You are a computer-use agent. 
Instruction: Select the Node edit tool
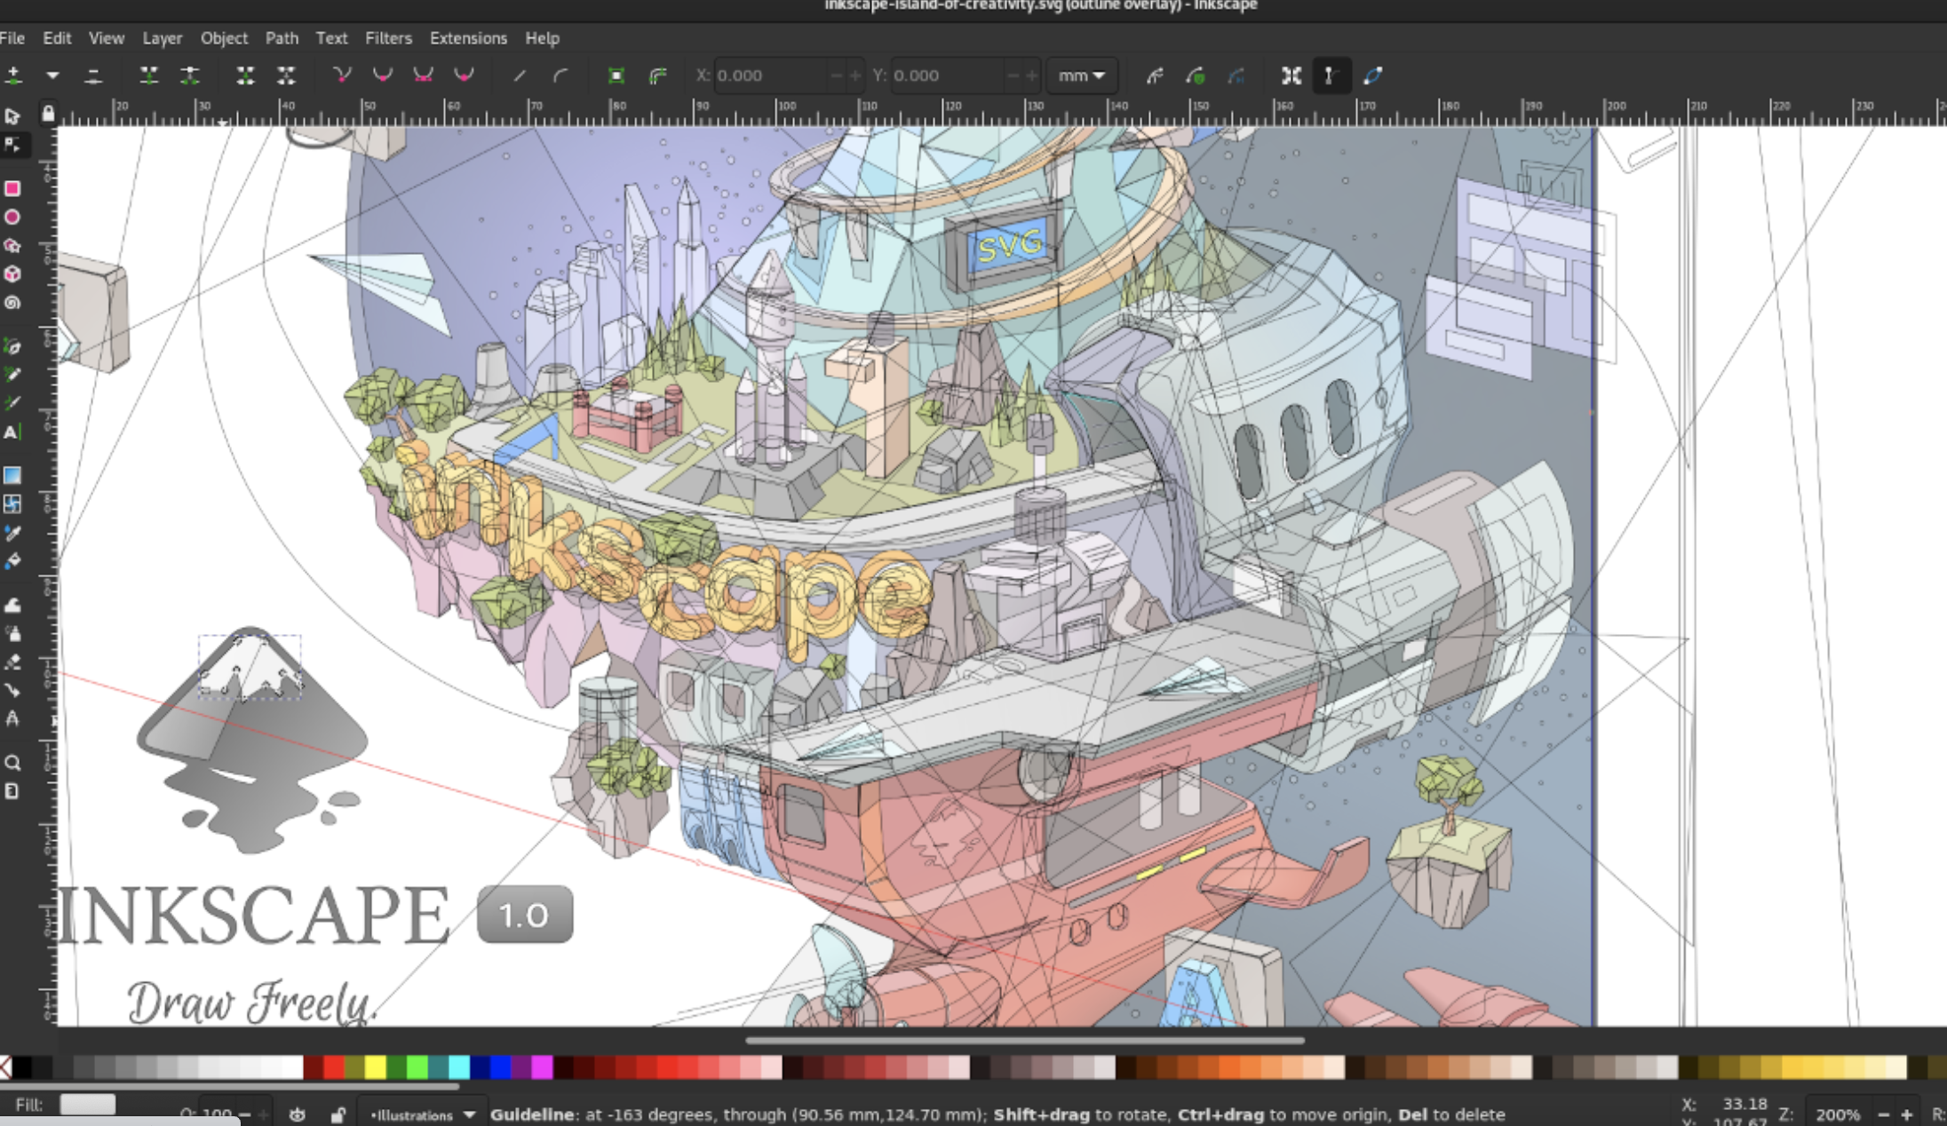point(12,145)
